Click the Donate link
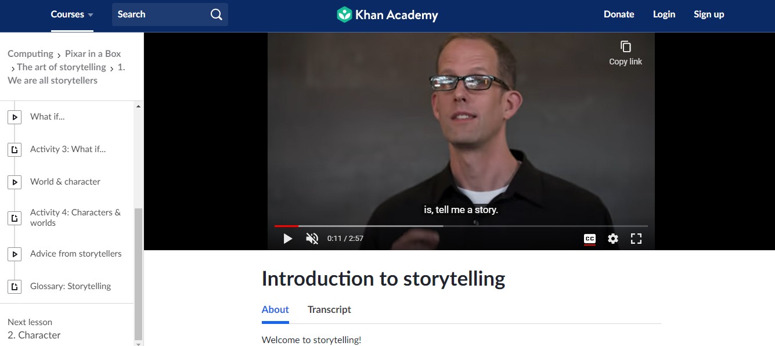This screenshot has width=775, height=346. pyautogui.click(x=619, y=15)
